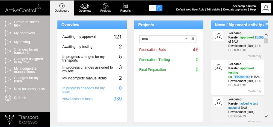273x127 pixels.
Task: Open the Projects documents icon
Action: tap(106, 6)
